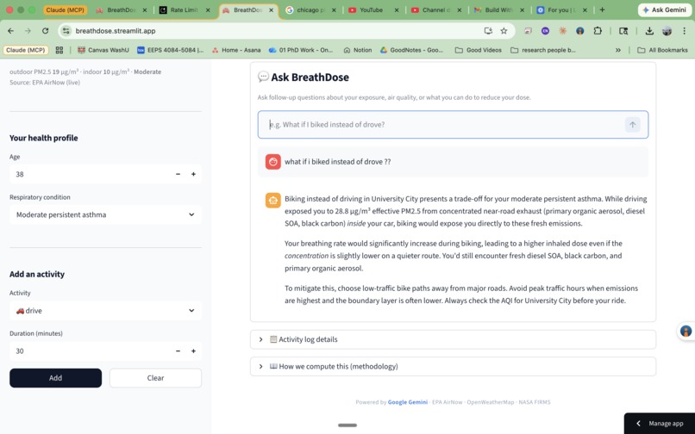This screenshot has height=434, width=695.
Task: Click the floating avatar badge at right edge
Action: coord(686,332)
